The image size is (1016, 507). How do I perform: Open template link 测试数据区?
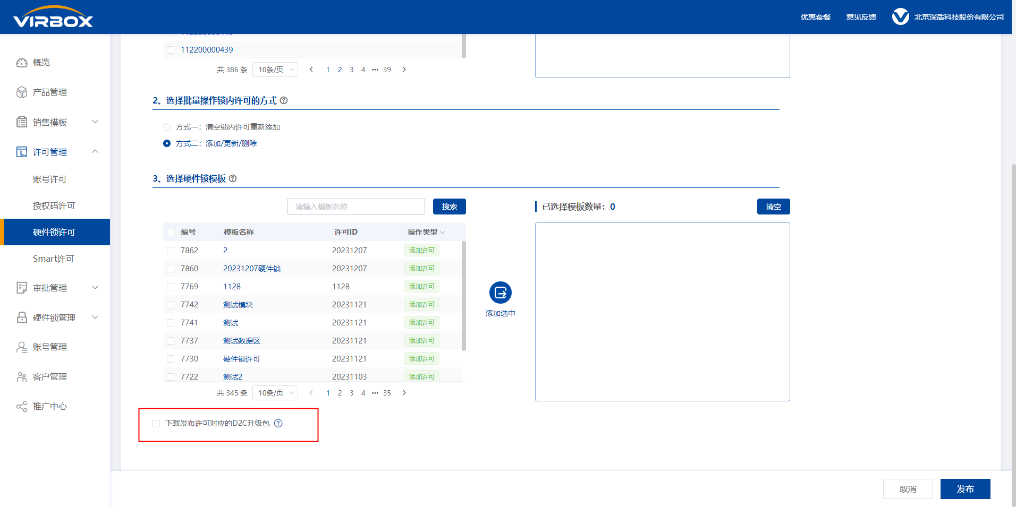pyautogui.click(x=242, y=341)
